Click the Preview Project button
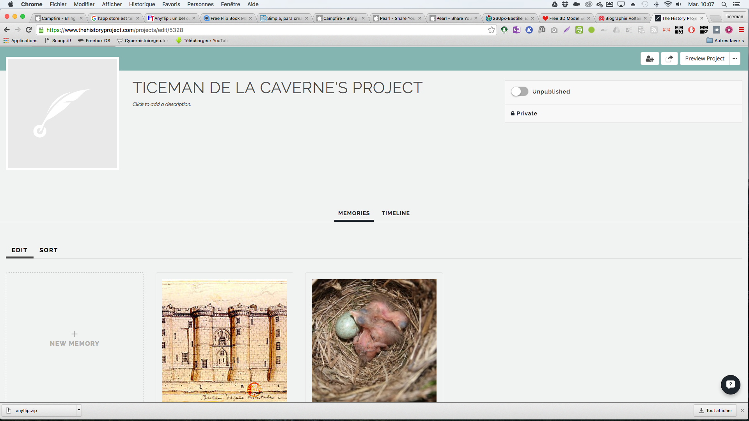 [x=705, y=58]
